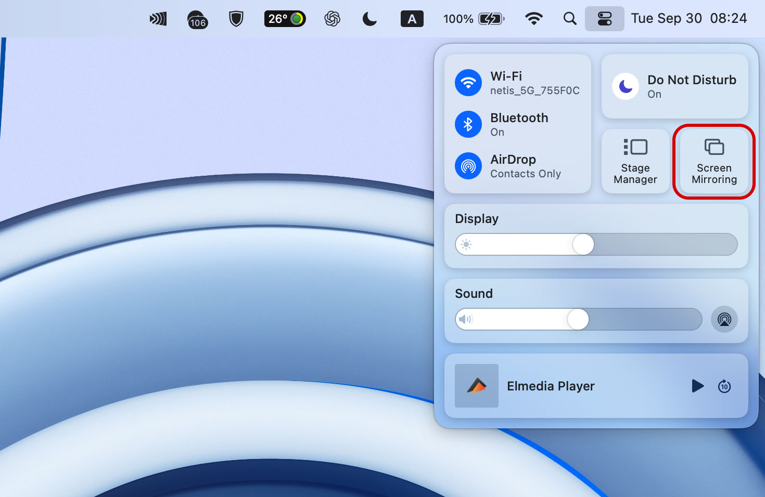This screenshot has width=765, height=497.
Task: Toggle the Wi-Fi blue icon off
Action: tap(468, 83)
